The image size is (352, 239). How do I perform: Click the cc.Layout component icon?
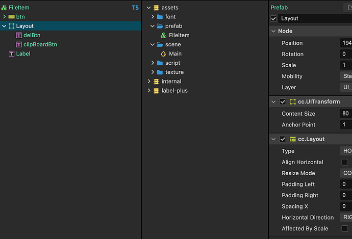(293, 139)
